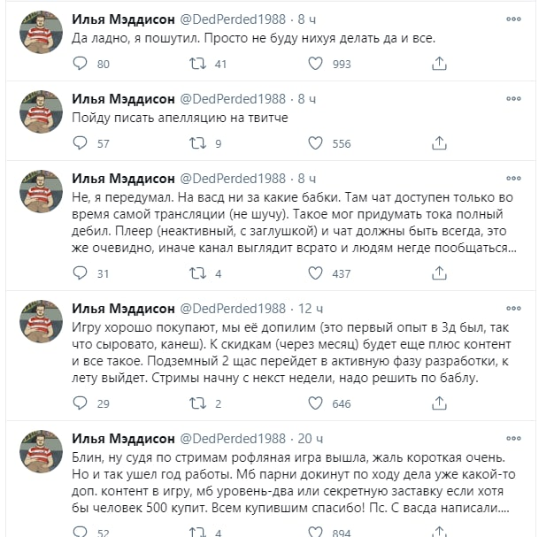Reply to the tweet with 31 replies

[x=80, y=273]
